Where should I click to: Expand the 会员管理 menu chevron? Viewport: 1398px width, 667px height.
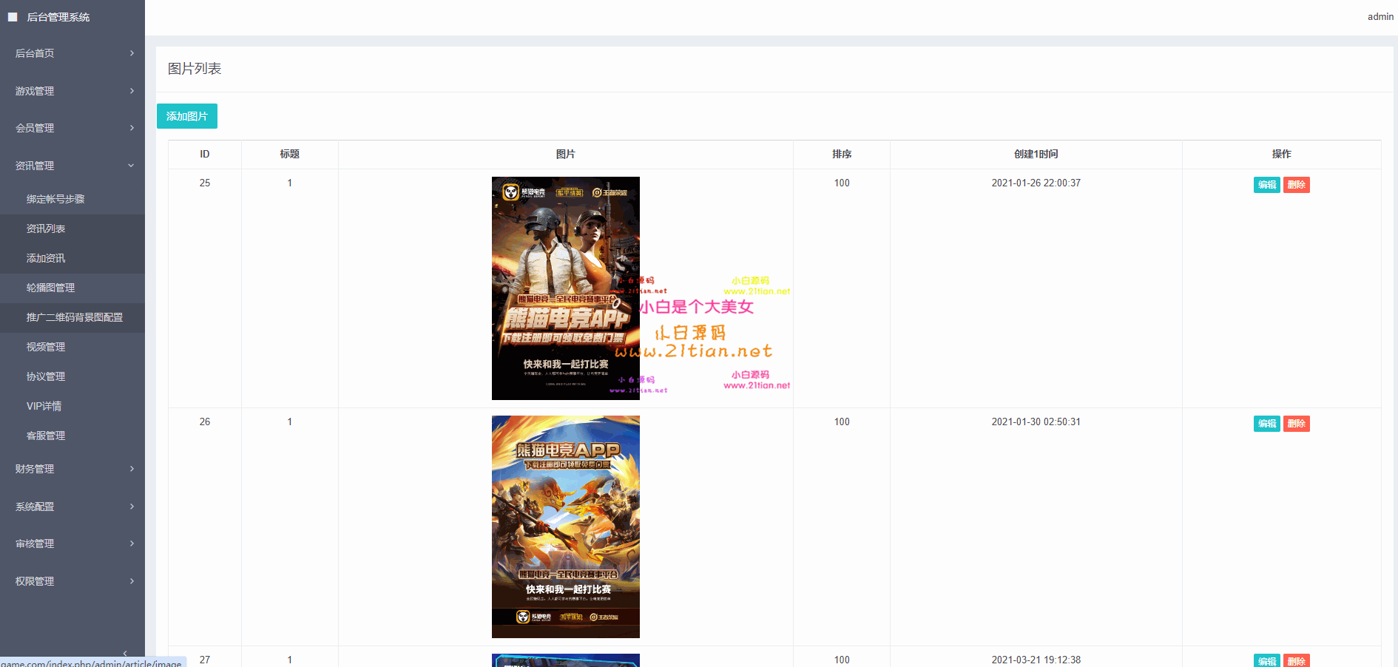tap(132, 128)
